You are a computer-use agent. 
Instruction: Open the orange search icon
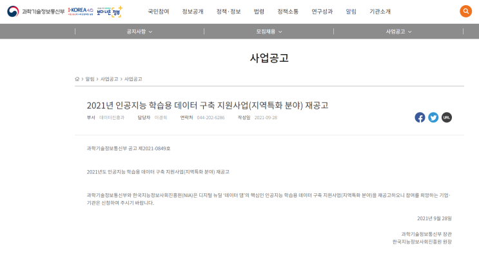coord(465,12)
